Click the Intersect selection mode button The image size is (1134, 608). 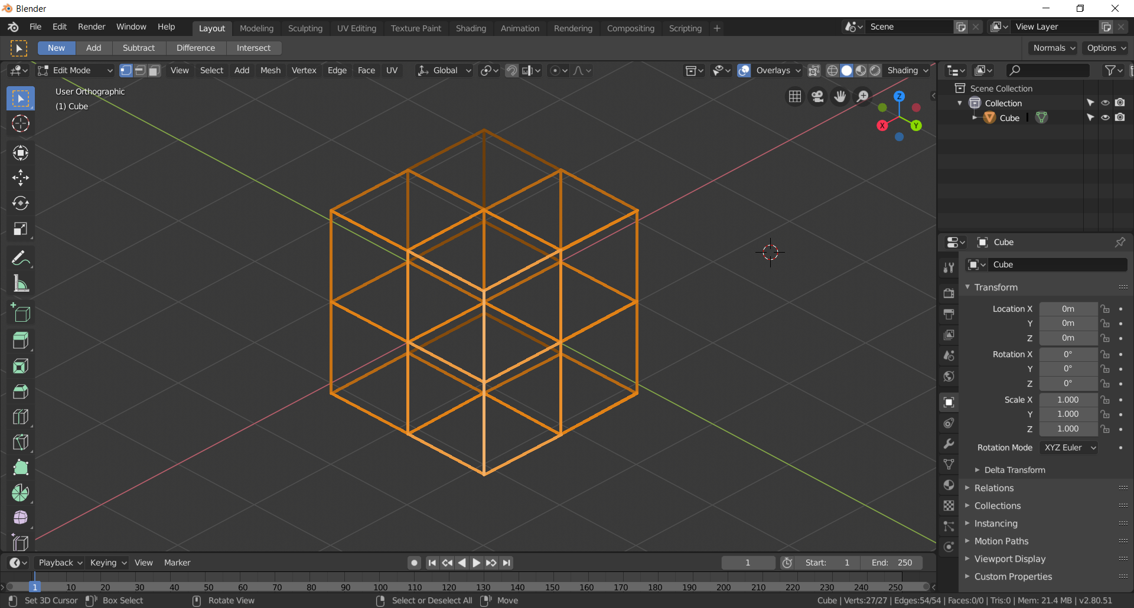coord(253,48)
